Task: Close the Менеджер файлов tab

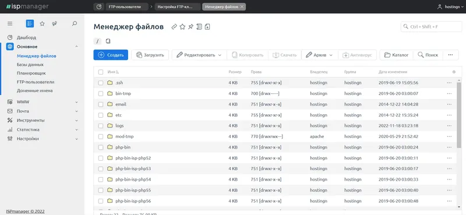Action: point(242,6)
